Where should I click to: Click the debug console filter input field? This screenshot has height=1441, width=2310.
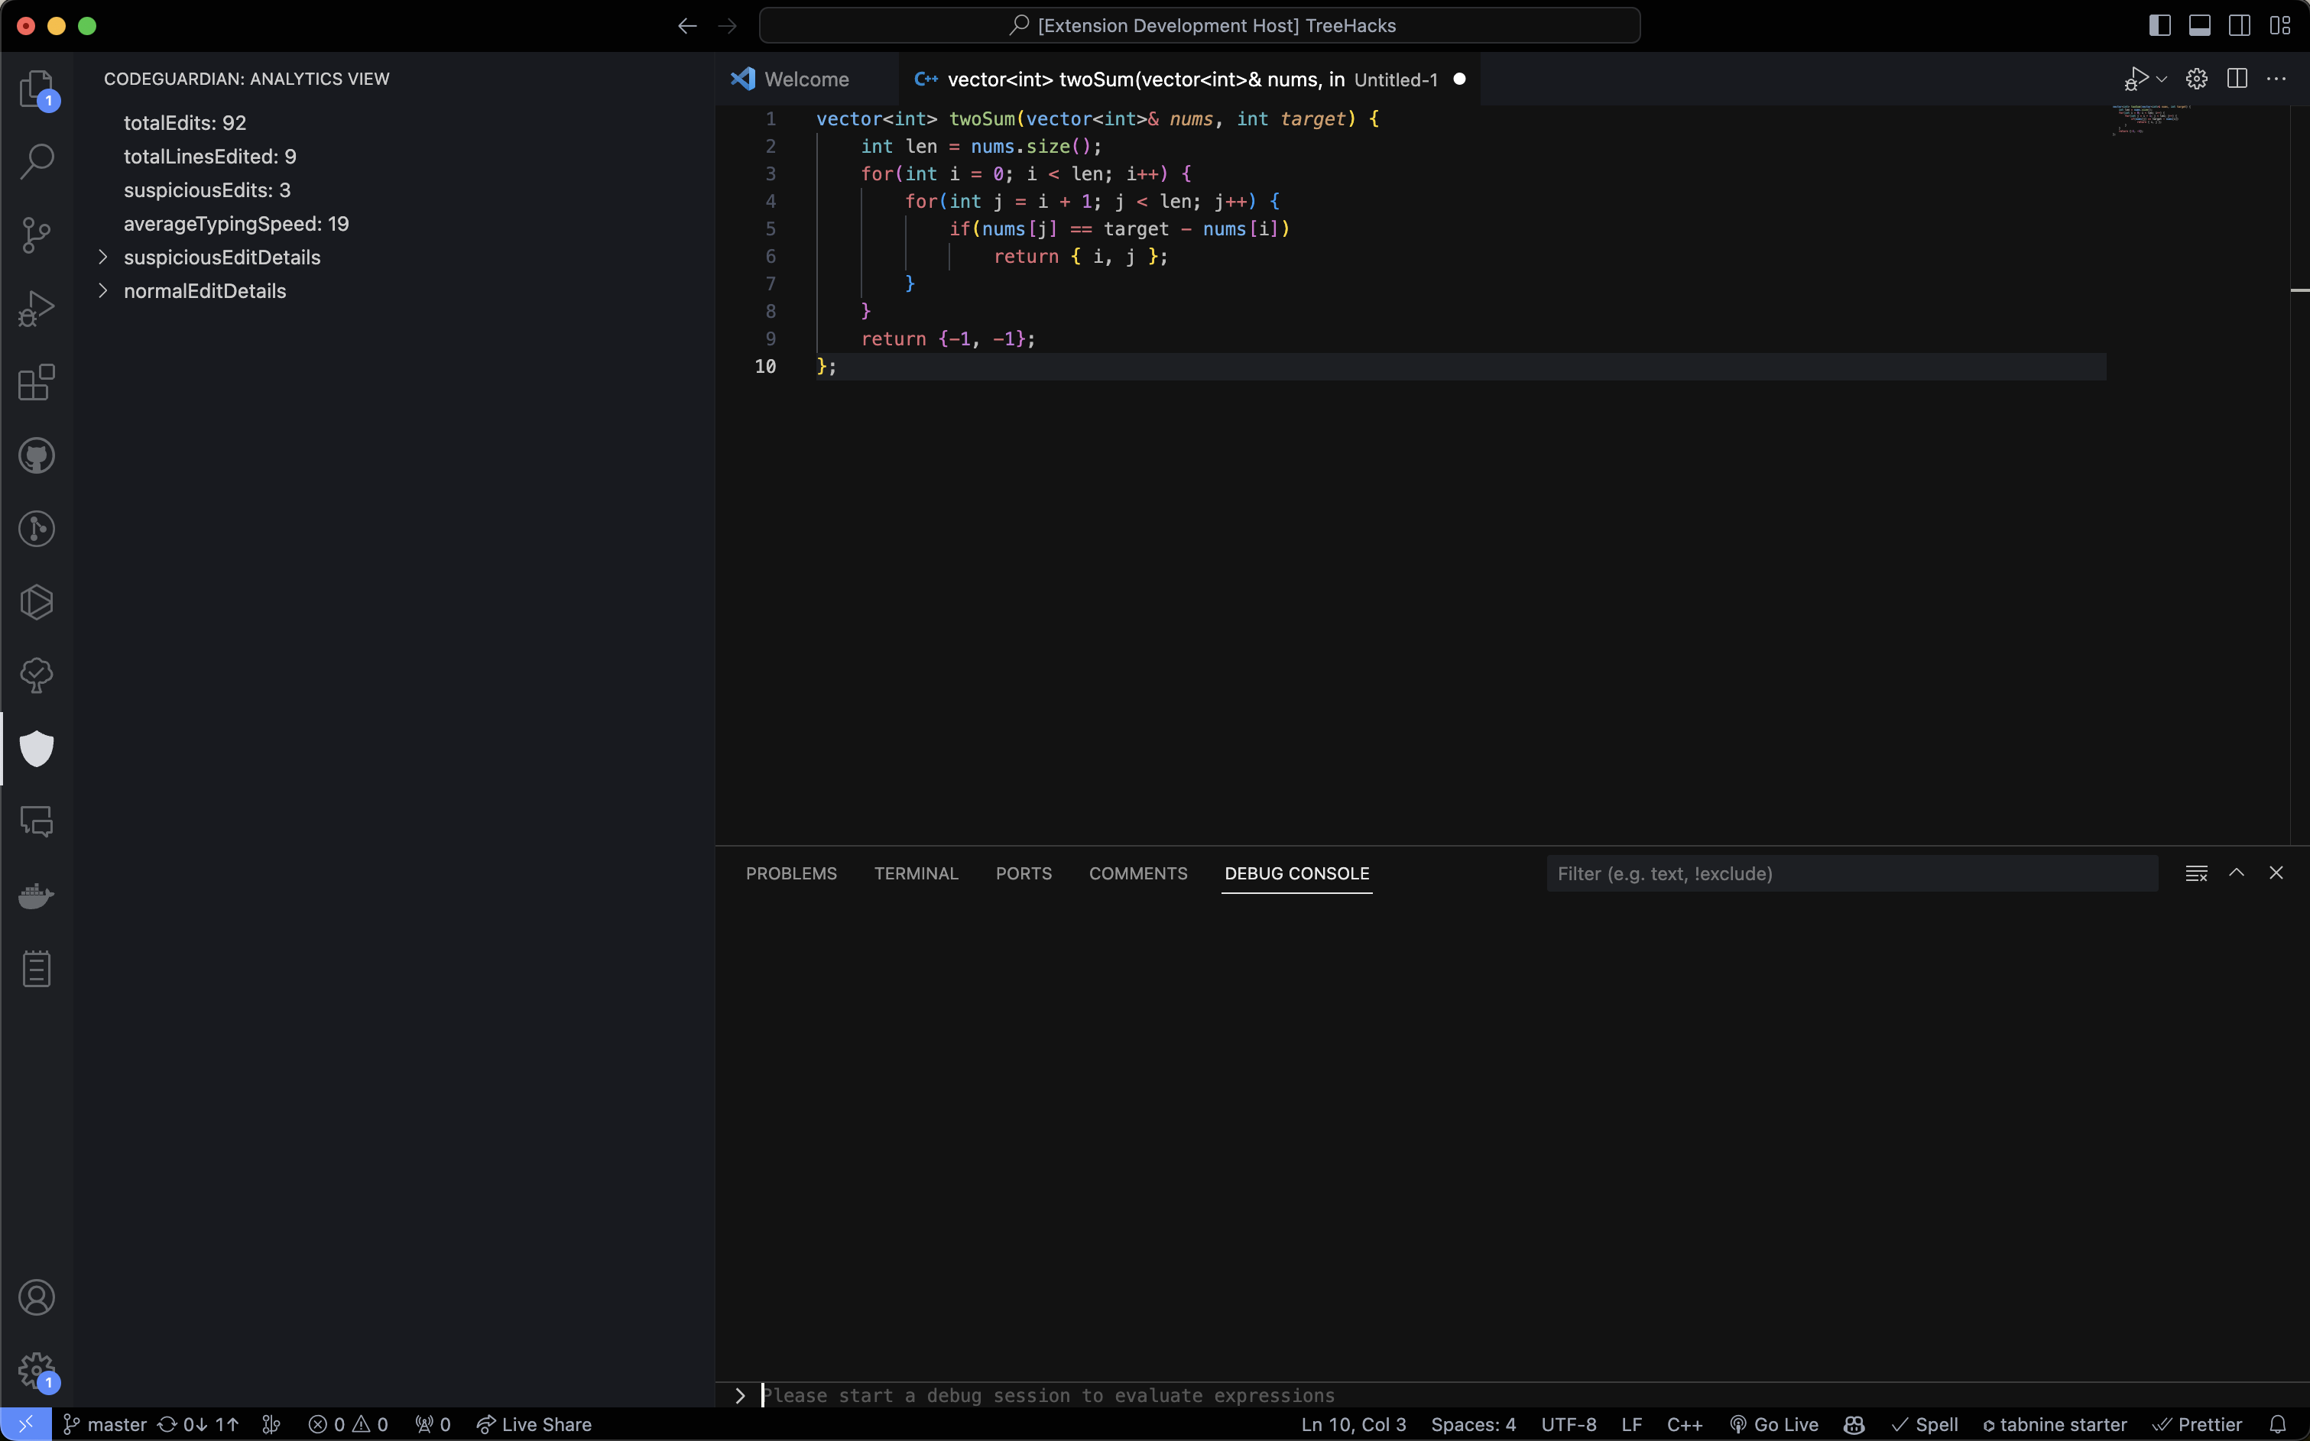click(x=1850, y=874)
